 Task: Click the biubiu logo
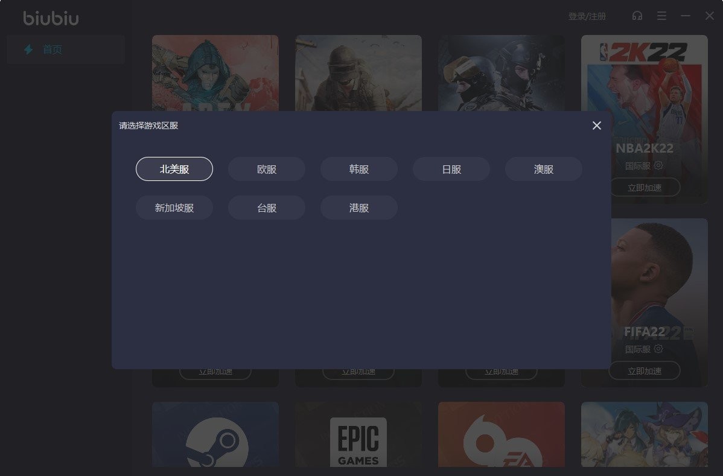pyautogui.click(x=51, y=18)
